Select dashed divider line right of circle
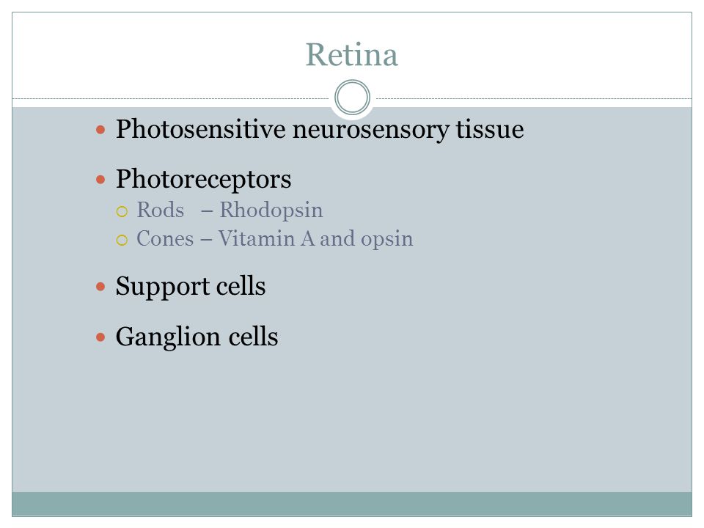 (534, 98)
